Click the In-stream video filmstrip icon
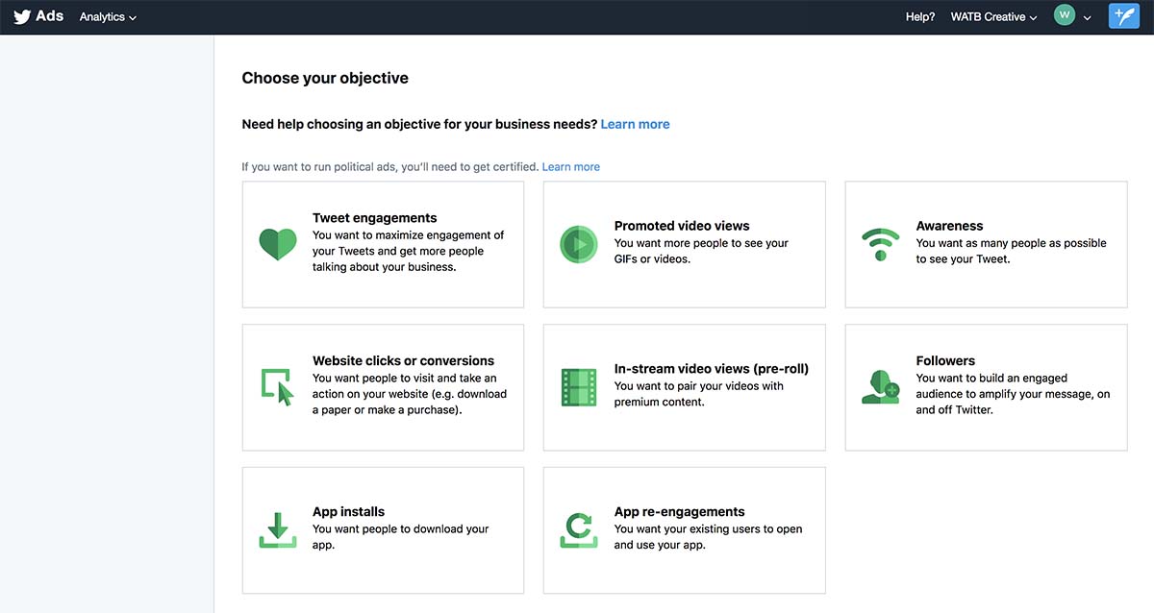 578,387
